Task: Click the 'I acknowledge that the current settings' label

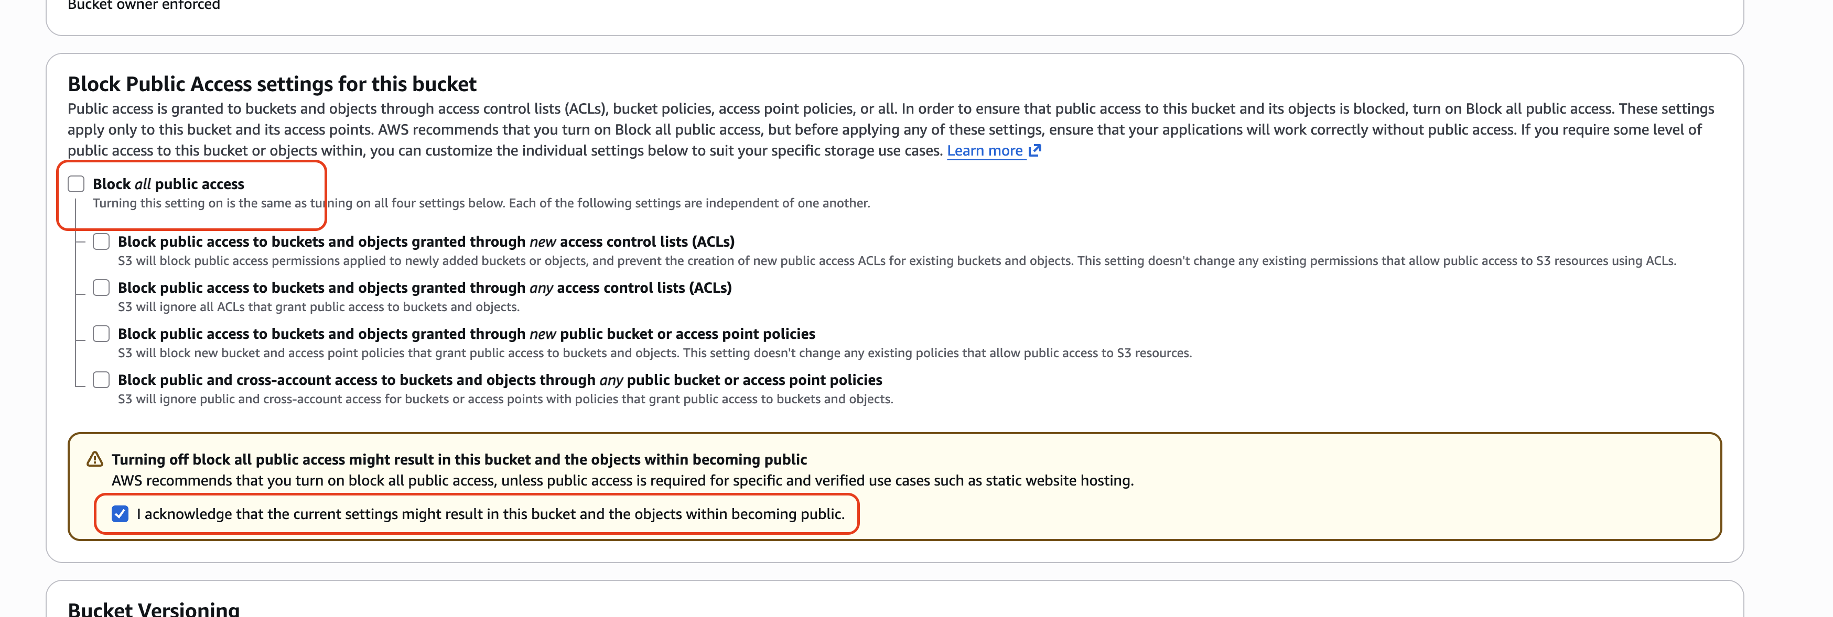Action: [491, 514]
